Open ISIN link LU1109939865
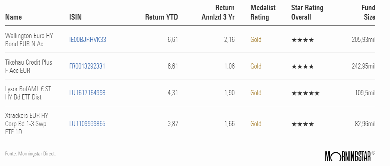Viewport: 390px width, 166px height. [87, 124]
